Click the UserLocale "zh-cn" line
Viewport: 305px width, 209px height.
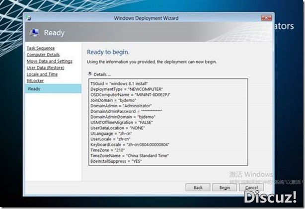point(110,139)
